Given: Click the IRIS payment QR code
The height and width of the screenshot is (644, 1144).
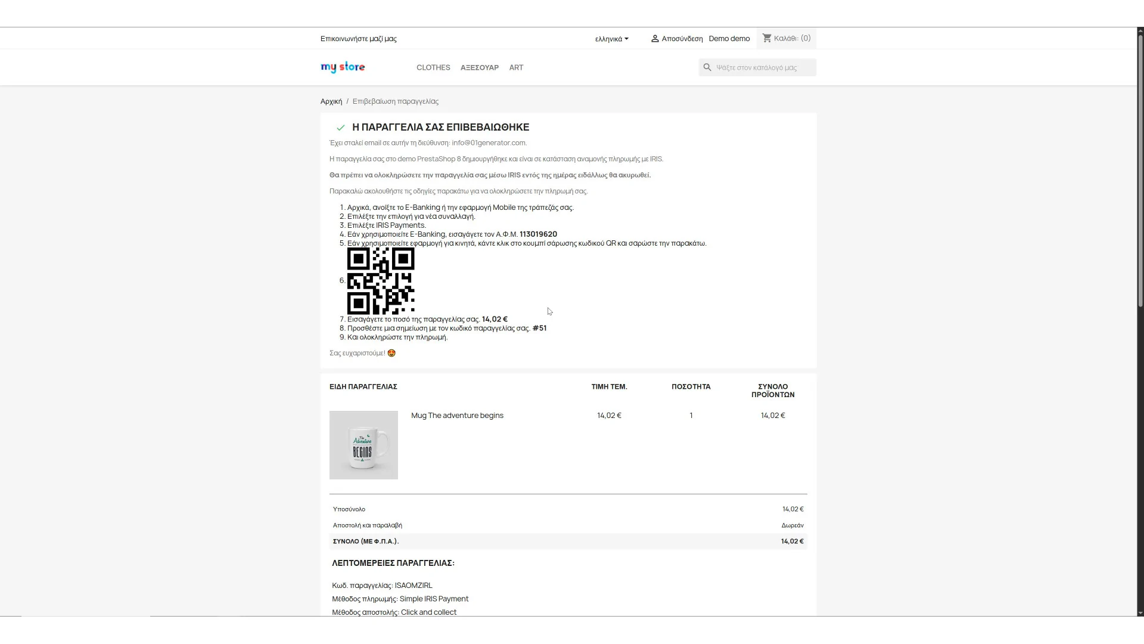Looking at the screenshot, I should point(381,281).
